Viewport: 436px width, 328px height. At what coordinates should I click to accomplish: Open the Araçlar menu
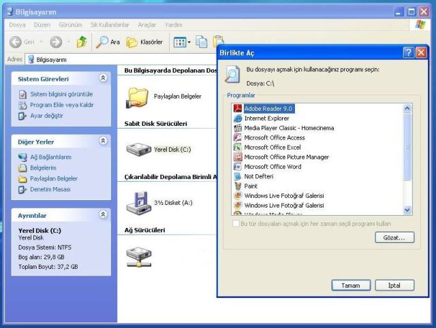(146, 24)
